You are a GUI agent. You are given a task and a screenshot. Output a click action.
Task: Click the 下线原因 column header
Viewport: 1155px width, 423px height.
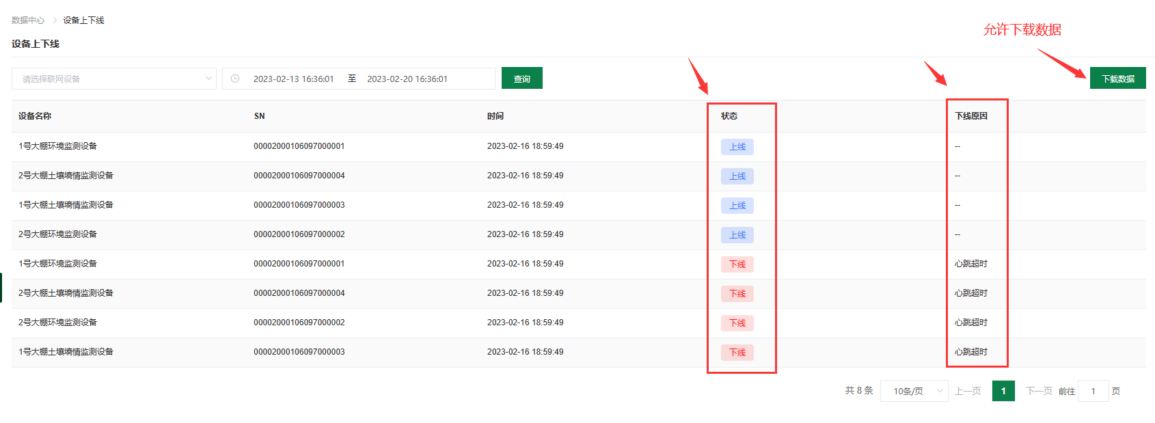tap(971, 116)
